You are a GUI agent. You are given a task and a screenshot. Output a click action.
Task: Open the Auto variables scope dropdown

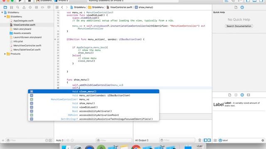pos(60,140)
